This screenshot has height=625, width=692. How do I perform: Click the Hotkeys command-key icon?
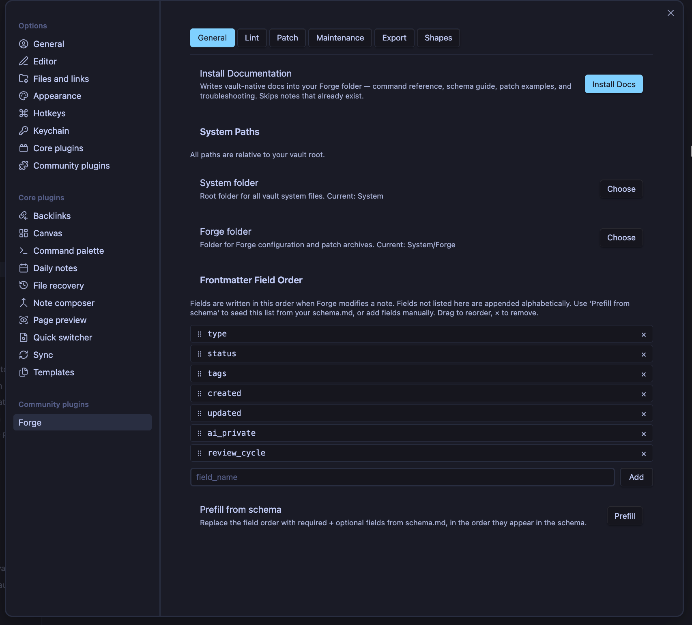coord(24,113)
